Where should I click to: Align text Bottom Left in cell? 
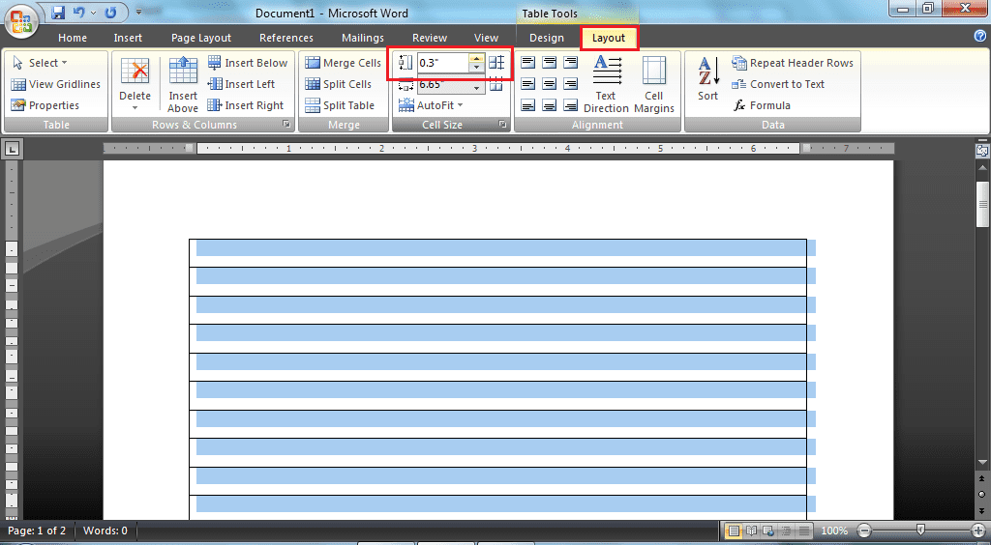528,105
